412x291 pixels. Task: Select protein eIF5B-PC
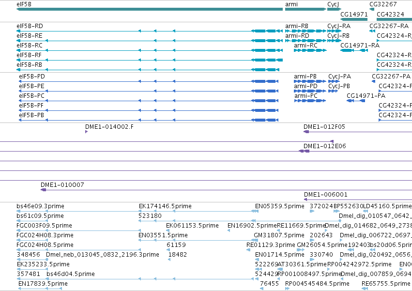pos(31,96)
